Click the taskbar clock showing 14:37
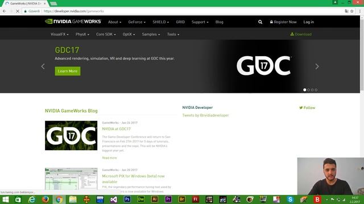This screenshot has width=364, height=204. click(355, 199)
